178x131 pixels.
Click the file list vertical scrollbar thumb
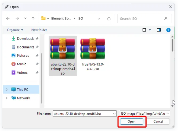pos(172,45)
